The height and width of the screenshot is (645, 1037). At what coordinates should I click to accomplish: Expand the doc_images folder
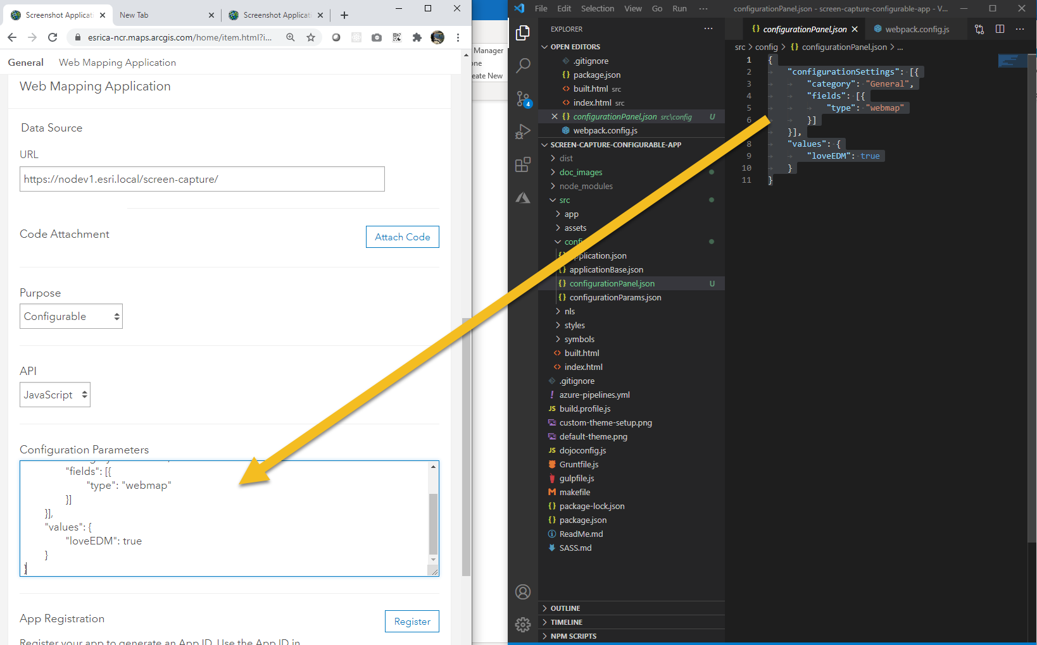[581, 172]
